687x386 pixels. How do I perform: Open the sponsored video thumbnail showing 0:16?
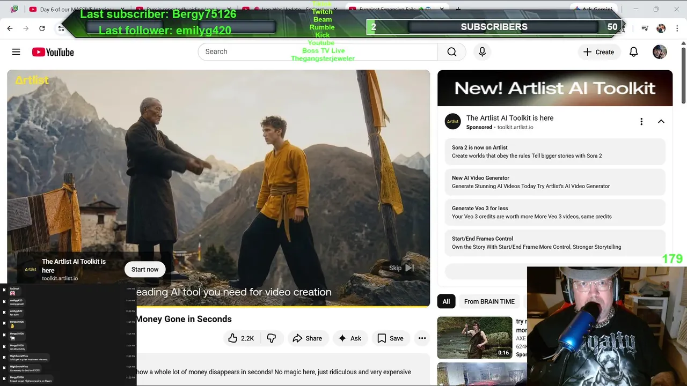click(474, 337)
